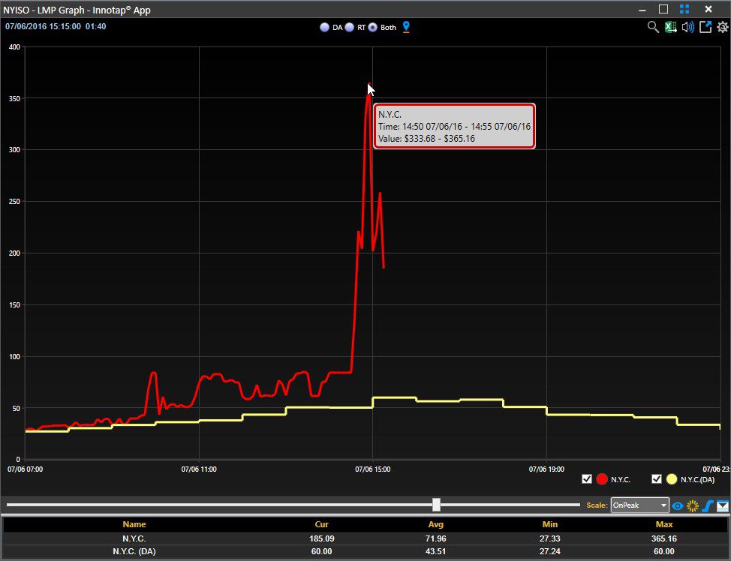Maximize the LMP Graph window
The image size is (731, 561).
pos(663,9)
